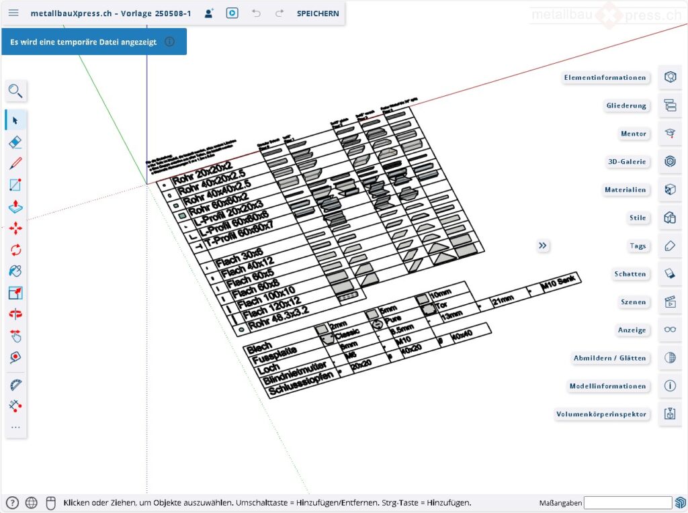Collapse panel labels with double chevron

tap(543, 246)
